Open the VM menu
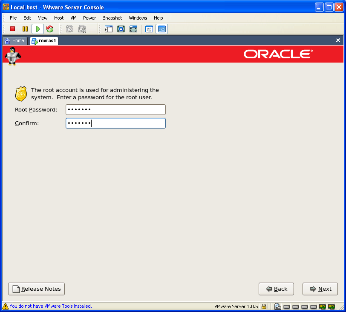Image resolution: width=346 pixels, height=312 pixels. (73, 18)
